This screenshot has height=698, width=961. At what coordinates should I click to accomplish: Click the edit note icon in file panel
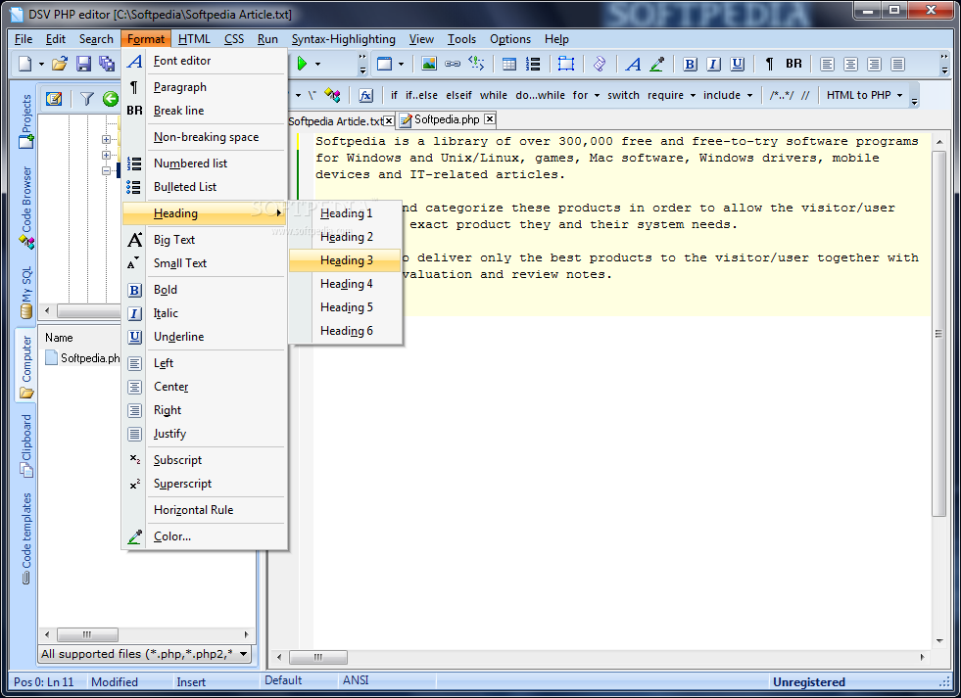tap(54, 99)
